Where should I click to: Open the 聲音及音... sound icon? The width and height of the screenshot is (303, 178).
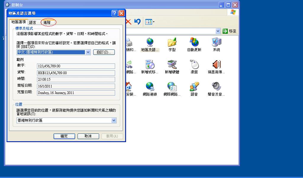216,89
